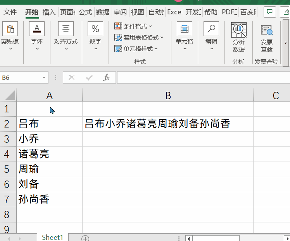290x241 pixels.
Task: Expand the 字体 group chevron
Action: click(x=37, y=48)
